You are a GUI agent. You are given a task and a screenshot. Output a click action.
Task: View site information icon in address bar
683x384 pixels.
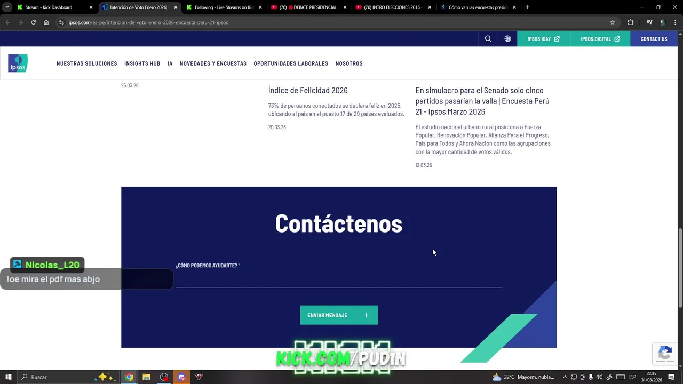[x=61, y=22]
